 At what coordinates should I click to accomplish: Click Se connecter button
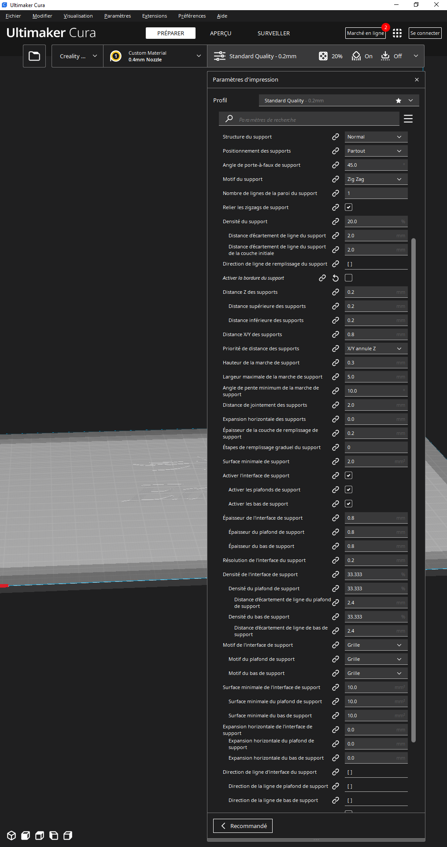point(425,33)
